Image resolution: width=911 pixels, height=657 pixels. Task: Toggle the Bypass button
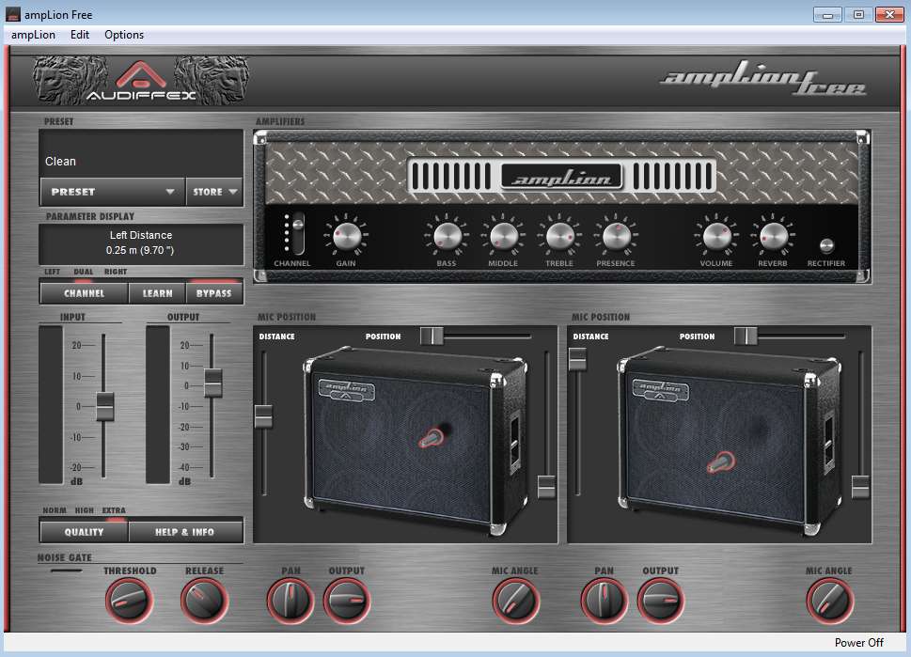[213, 292]
